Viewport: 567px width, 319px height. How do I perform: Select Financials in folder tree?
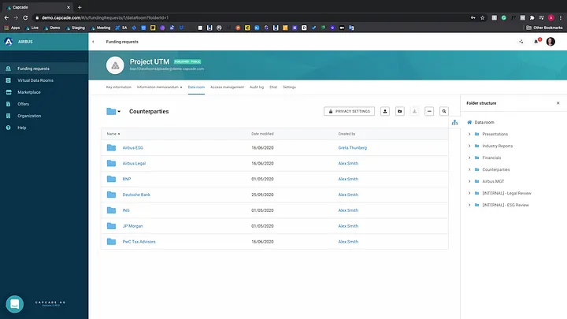pyautogui.click(x=491, y=158)
